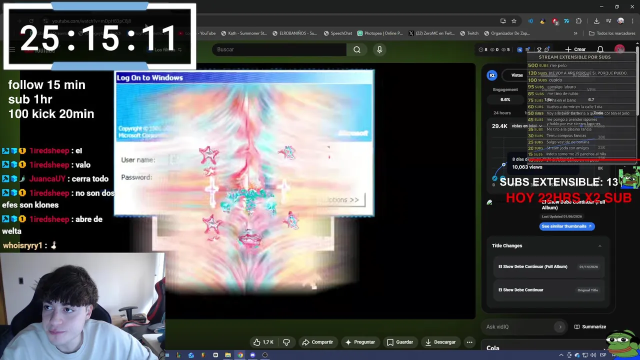Open the Chrome extensions puzzle icon

pos(579,21)
